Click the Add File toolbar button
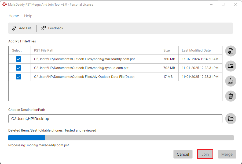Image resolution: width=242 pixels, height=164 pixels. point(22,28)
